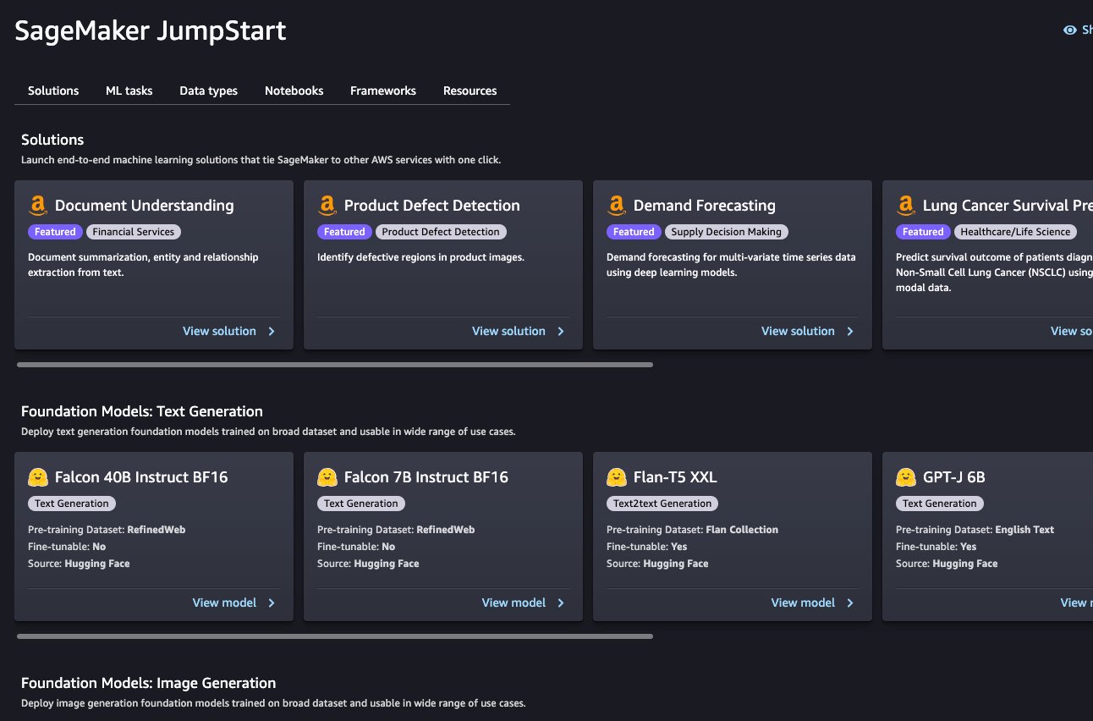This screenshot has height=721, width=1093.
Task: Click Fine-tunable: Yes on Flan-T5 XXL card
Action: click(646, 547)
